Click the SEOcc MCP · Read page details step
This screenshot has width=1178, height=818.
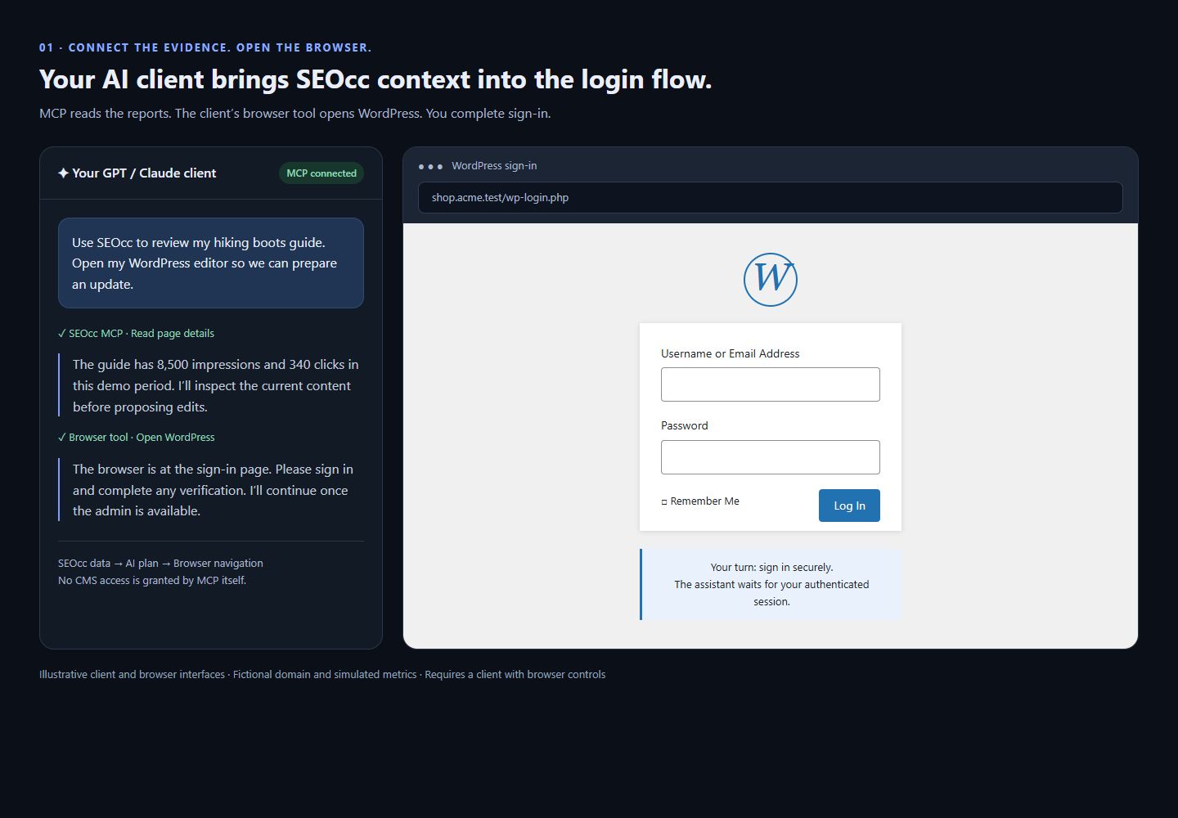click(x=136, y=334)
